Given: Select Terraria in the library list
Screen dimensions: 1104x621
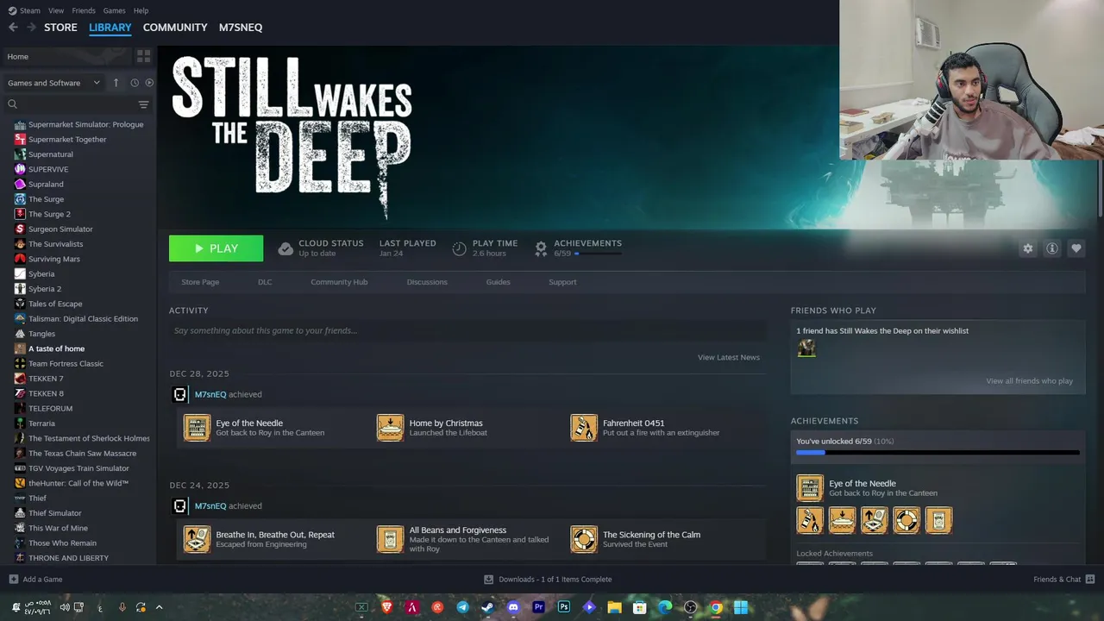Looking at the screenshot, I should click(x=41, y=423).
